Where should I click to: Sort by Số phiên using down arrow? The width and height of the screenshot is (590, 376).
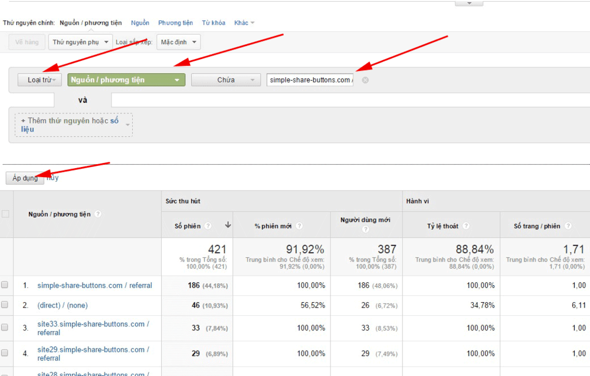point(228,225)
